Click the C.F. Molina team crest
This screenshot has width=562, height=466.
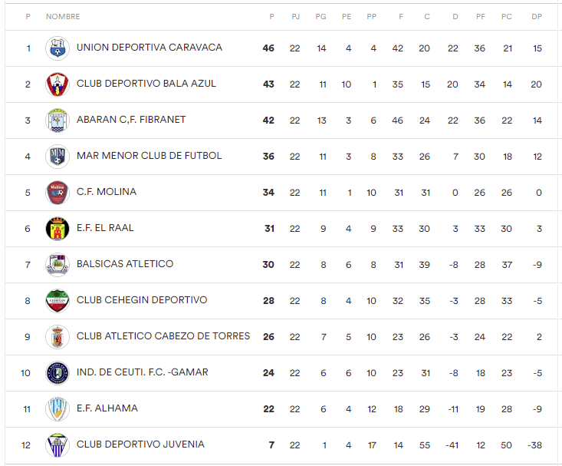click(x=58, y=193)
